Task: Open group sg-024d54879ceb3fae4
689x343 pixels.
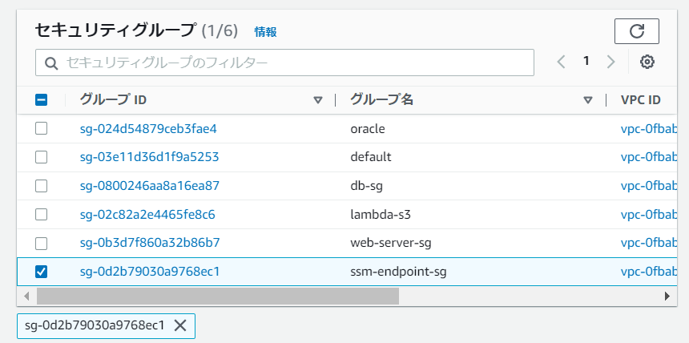Action: click(x=148, y=129)
